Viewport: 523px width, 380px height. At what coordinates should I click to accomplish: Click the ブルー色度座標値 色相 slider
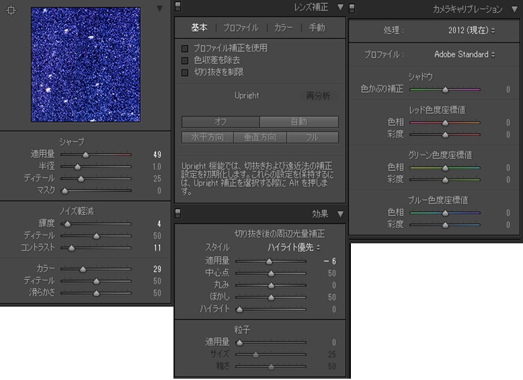(x=445, y=213)
